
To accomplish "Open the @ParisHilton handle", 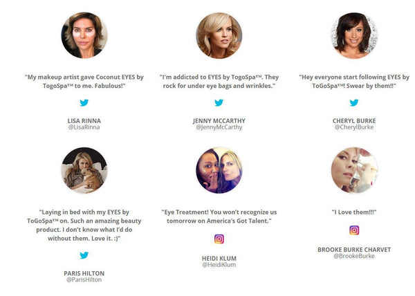I will (x=84, y=280).
